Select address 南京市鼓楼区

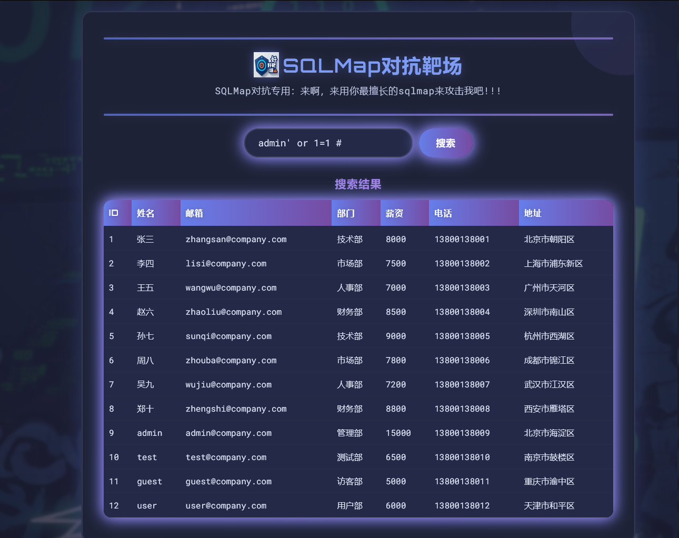549,457
